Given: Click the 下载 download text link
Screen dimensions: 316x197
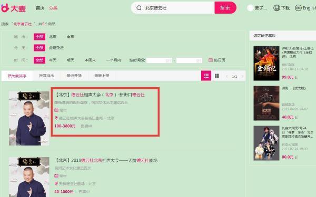Looking at the screenshot, I should (285, 8).
